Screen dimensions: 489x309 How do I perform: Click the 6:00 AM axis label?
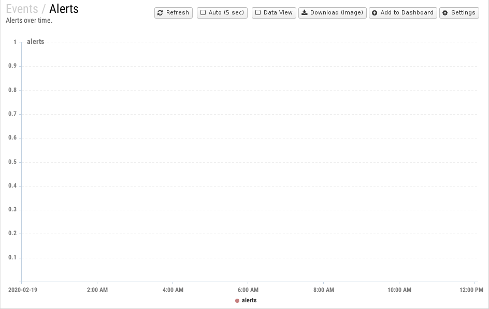248,290
